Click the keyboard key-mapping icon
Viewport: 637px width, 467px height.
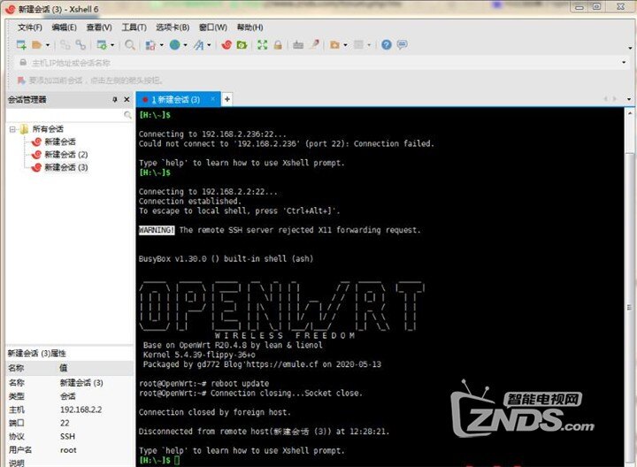coord(298,45)
